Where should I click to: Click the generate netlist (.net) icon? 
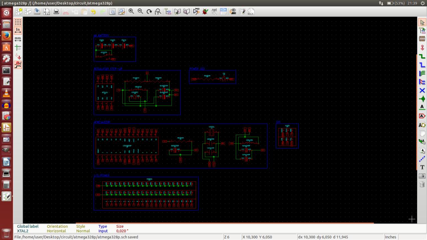point(214,11)
